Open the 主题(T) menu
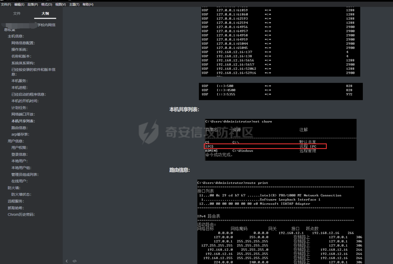Screen dimensions: 393x264 coord(74,5)
